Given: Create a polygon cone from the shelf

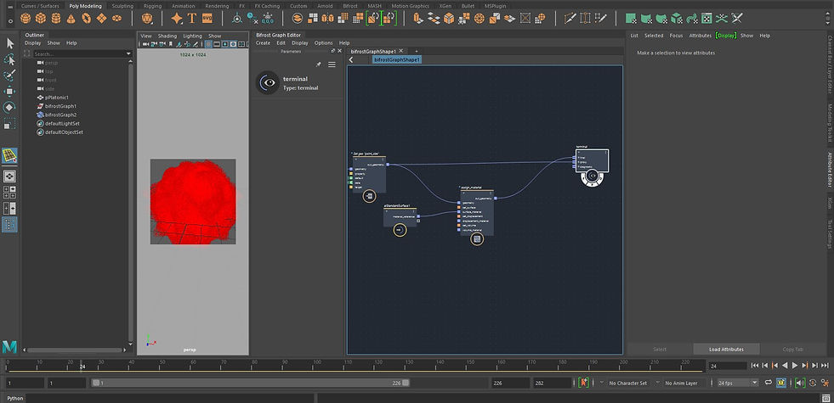Looking at the screenshot, I should click(71, 19).
